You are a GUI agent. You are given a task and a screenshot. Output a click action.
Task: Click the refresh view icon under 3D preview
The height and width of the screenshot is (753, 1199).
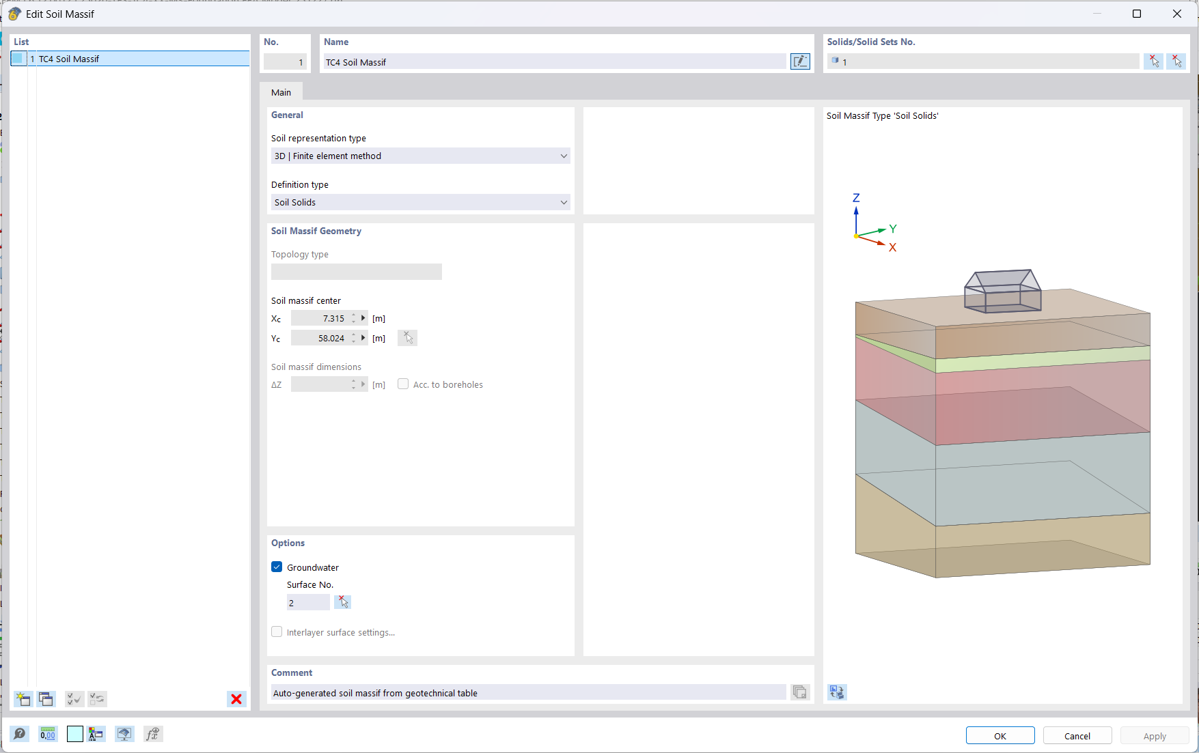click(837, 692)
